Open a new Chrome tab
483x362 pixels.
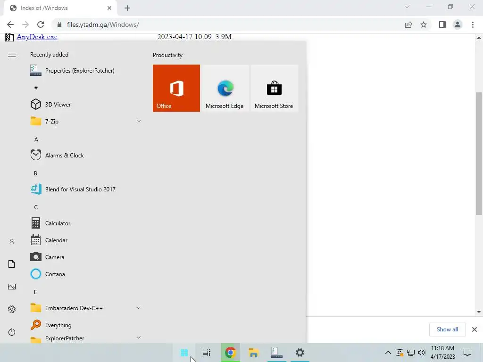[x=127, y=8]
